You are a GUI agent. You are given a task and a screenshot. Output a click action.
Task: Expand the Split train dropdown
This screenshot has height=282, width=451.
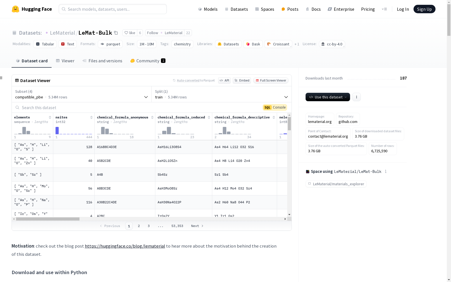tap(222, 94)
